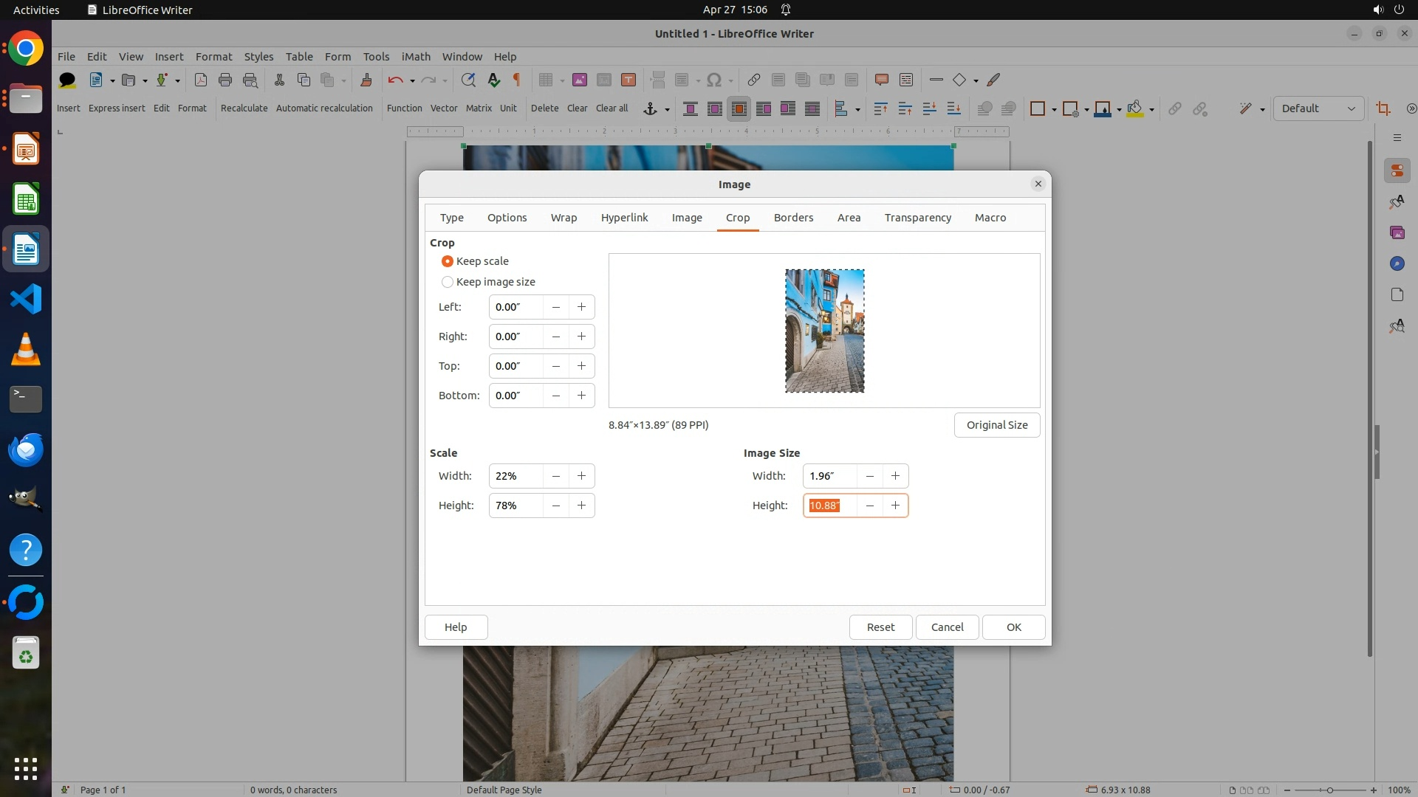Toggle Formatting Marks pilcrow icon
This screenshot has width=1418, height=797.
pos(517,80)
